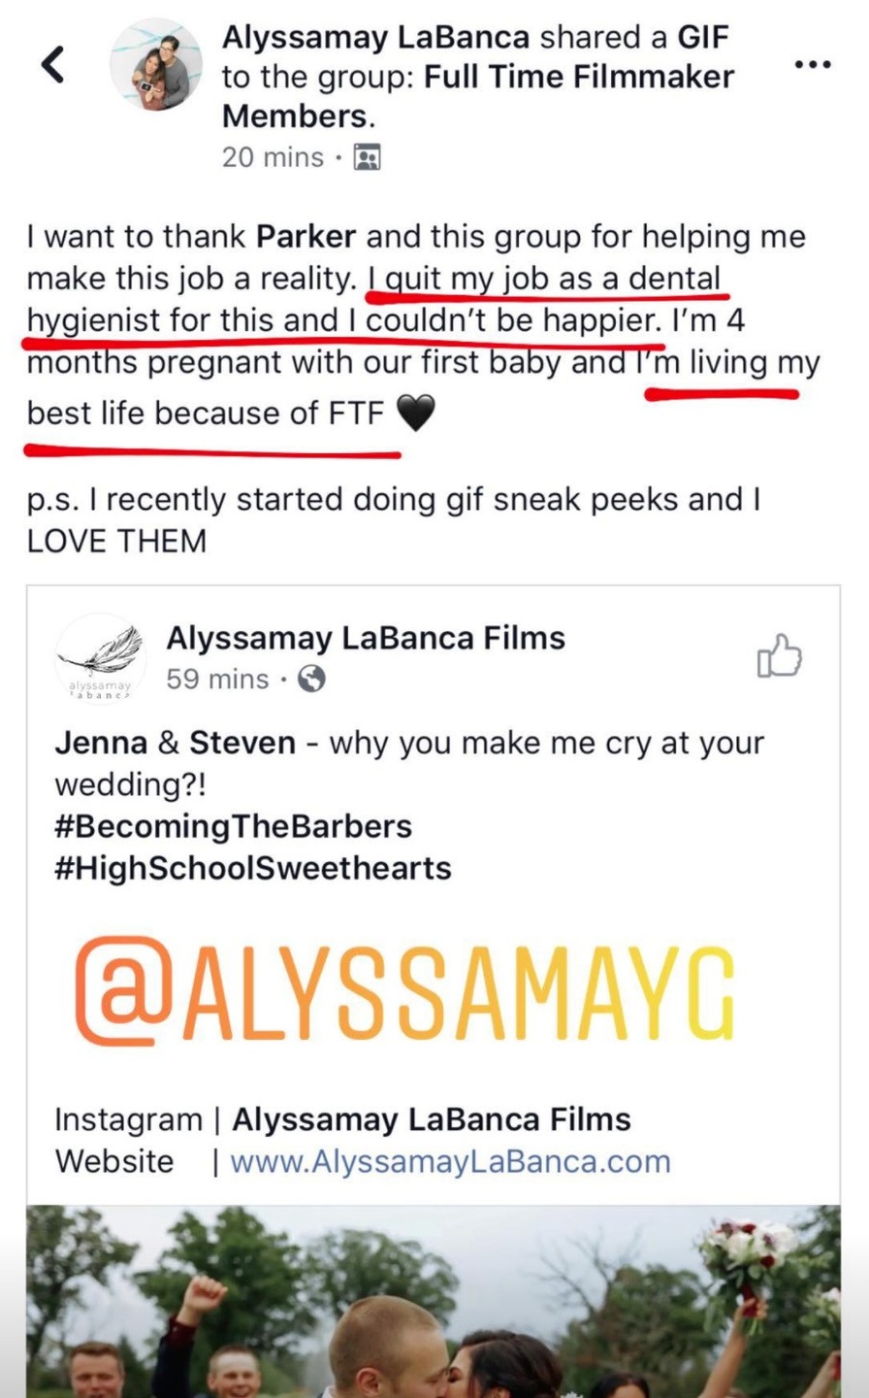The image size is (869, 1398).
Task: Open the three-dot post options menu
Action: coord(813,64)
